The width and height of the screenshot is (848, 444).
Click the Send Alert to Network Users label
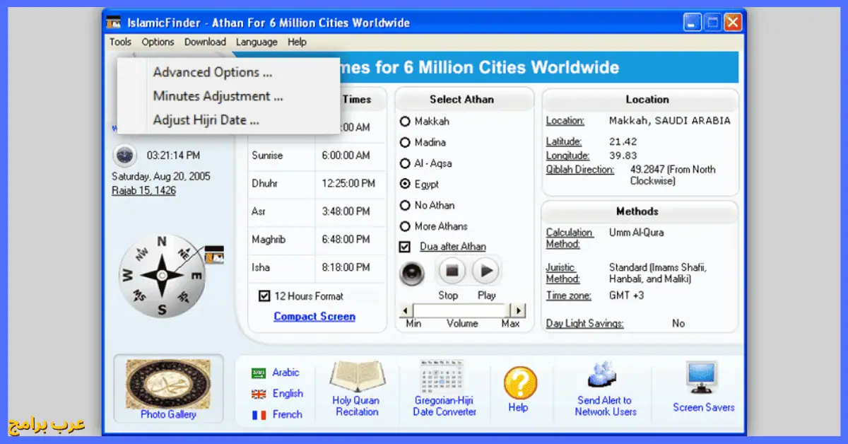pyautogui.click(x=606, y=406)
